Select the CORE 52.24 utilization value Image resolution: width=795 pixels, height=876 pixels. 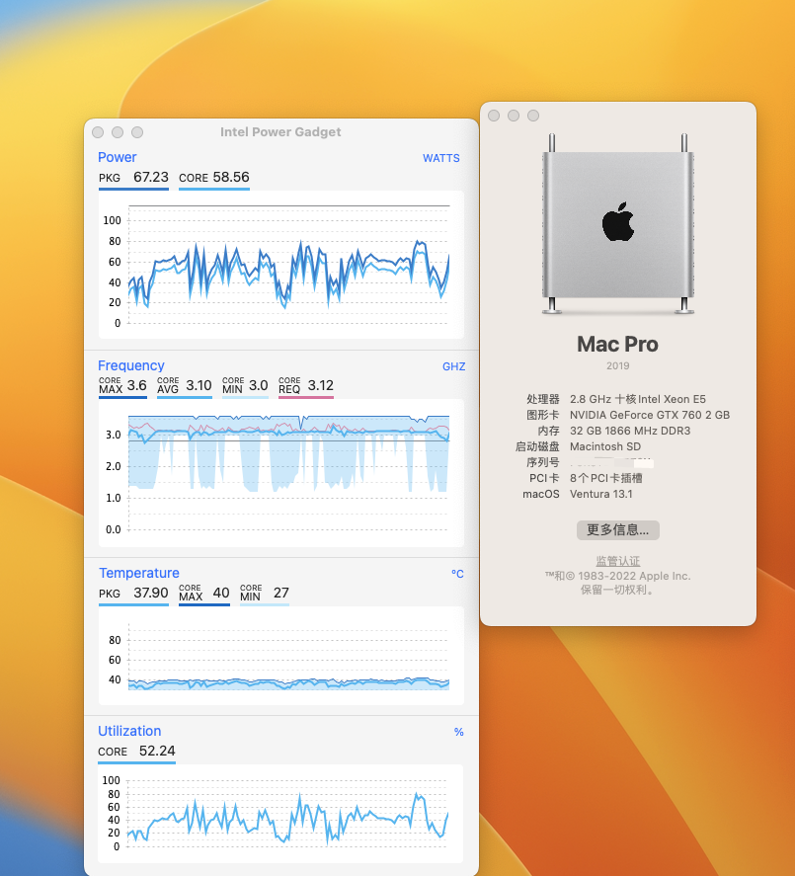click(137, 752)
